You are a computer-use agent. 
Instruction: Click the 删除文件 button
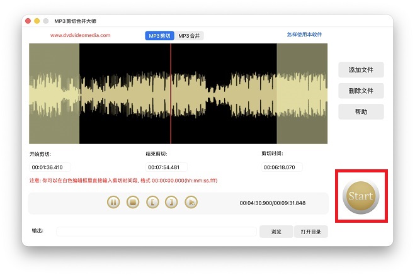[x=361, y=91]
